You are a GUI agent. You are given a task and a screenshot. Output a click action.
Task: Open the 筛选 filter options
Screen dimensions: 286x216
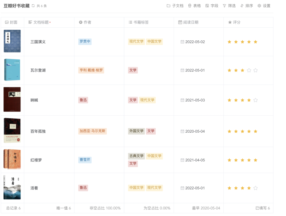tap(229, 6)
